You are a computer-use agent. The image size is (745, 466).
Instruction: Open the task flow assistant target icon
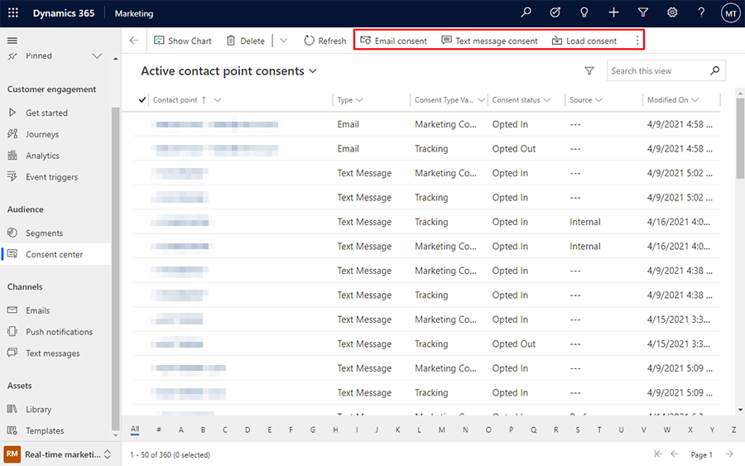pos(555,12)
